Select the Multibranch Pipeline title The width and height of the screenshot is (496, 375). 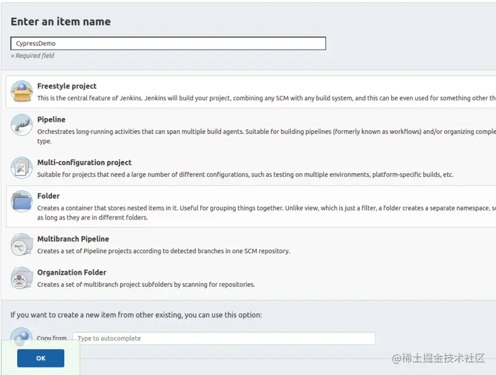pos(73,239)
